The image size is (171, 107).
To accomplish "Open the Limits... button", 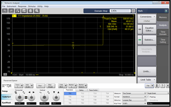I will 147,72.
